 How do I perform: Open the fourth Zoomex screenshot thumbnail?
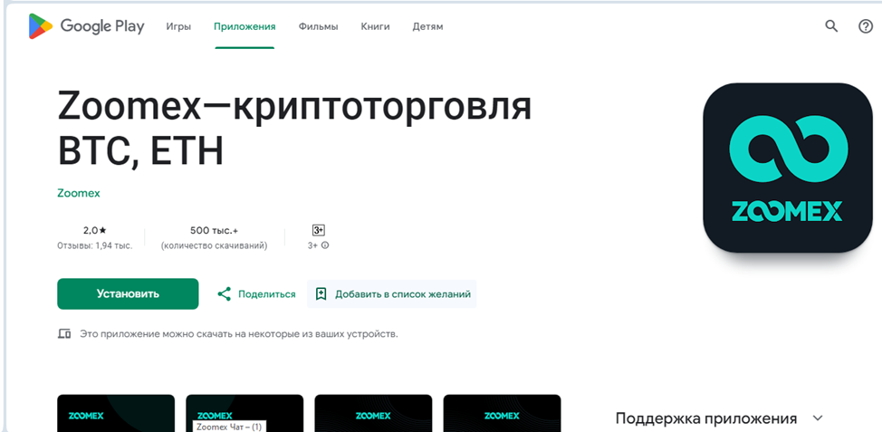click(x=503, y=414)
